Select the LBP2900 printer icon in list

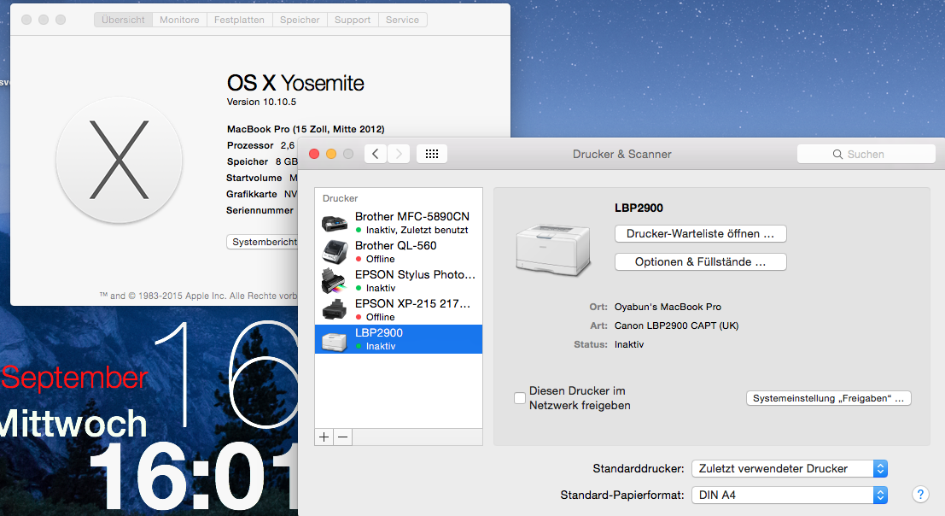click(x=335, y=341)
